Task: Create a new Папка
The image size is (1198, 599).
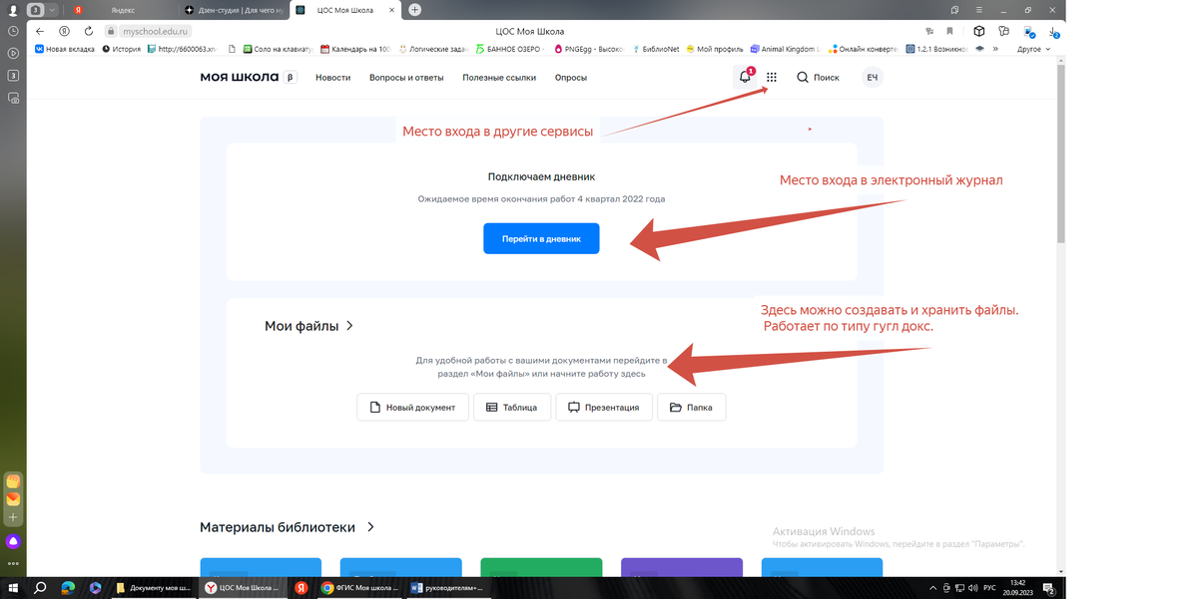Action: click(691, 407)
